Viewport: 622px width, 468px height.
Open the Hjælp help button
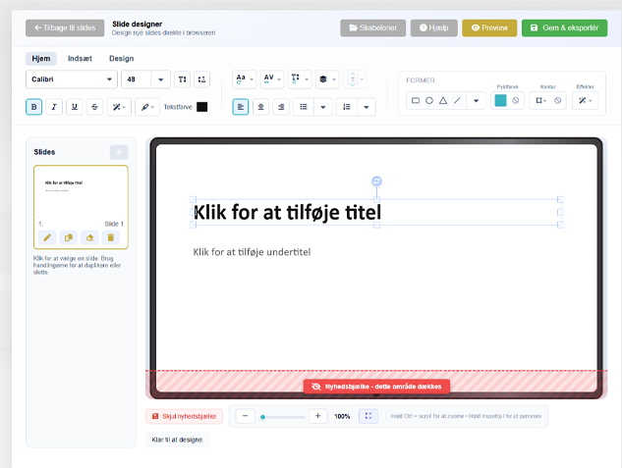[x=434, y=28]
